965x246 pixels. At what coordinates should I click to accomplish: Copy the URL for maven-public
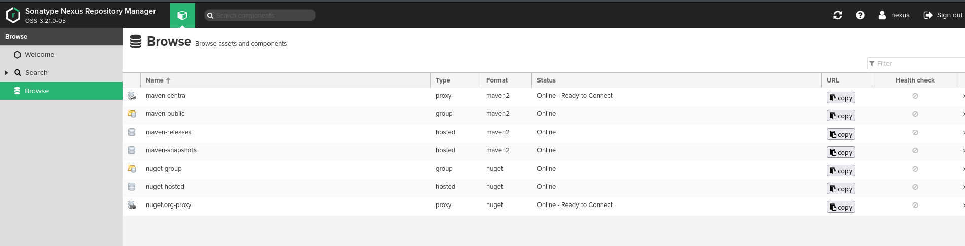[x=841, y=116]
